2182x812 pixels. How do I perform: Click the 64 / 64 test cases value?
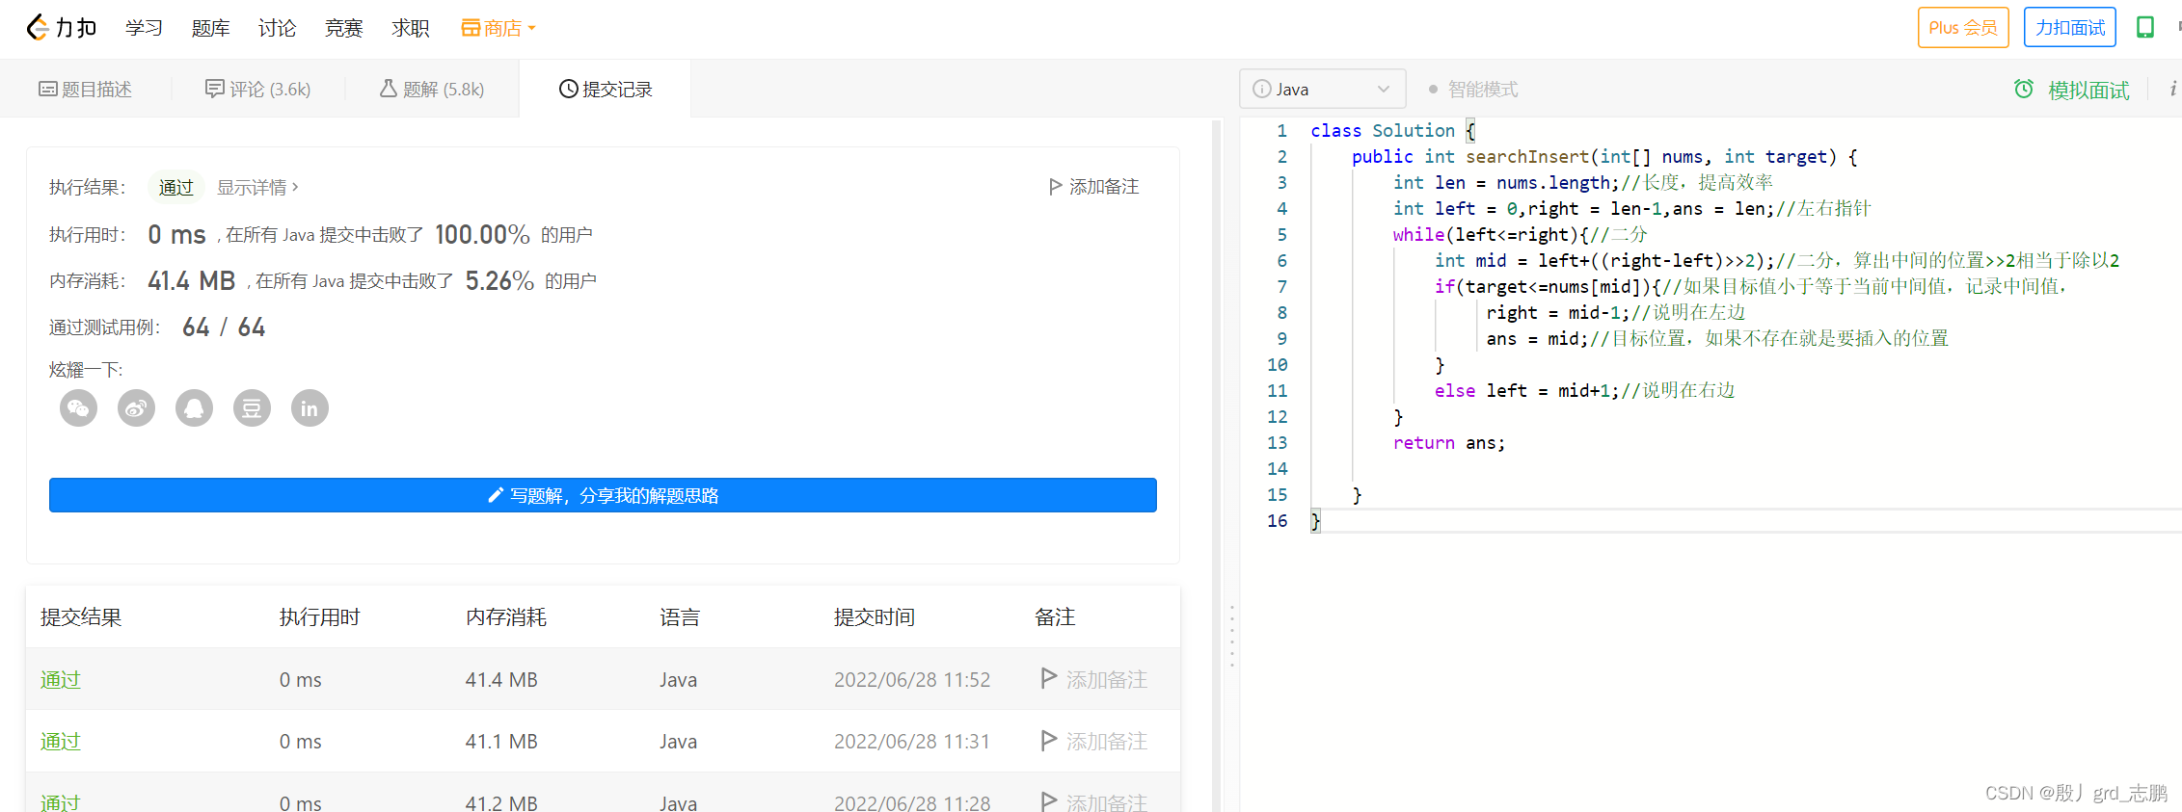(224, 327)
